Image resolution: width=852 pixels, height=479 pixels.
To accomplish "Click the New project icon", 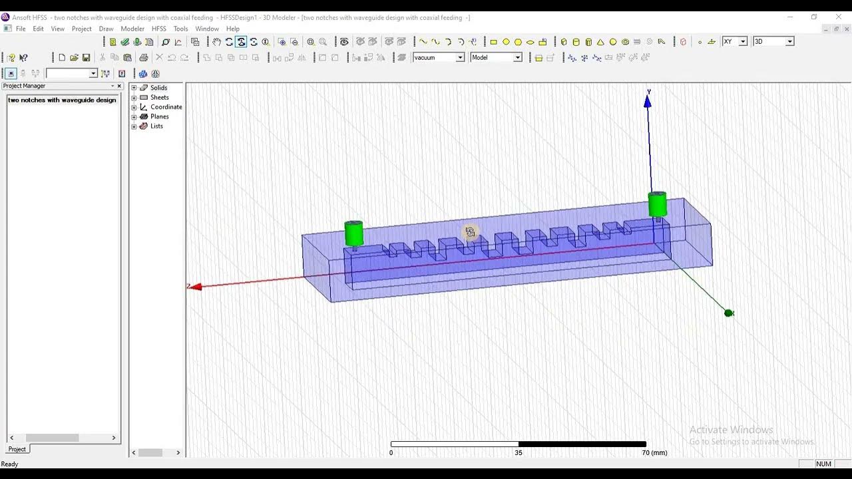I will [x=62, y=58].
